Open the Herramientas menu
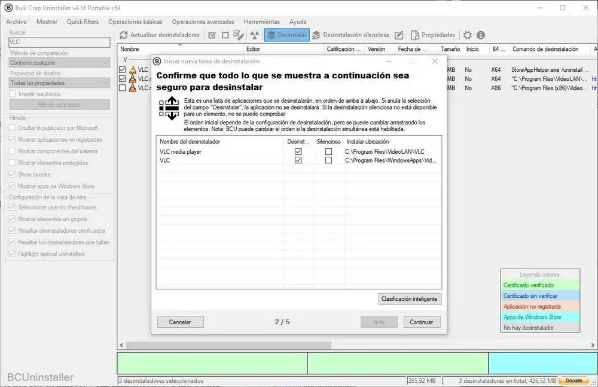 point(262,22)
